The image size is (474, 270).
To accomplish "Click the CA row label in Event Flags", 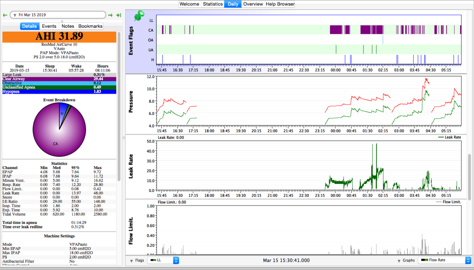I will pyautogui.click(x=151, y=30).
